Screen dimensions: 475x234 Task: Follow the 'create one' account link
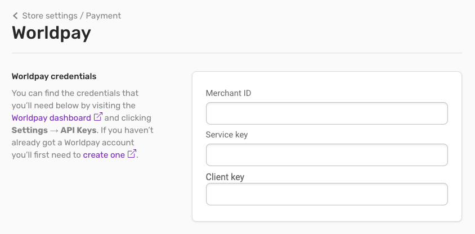click(x=104, y=155)
